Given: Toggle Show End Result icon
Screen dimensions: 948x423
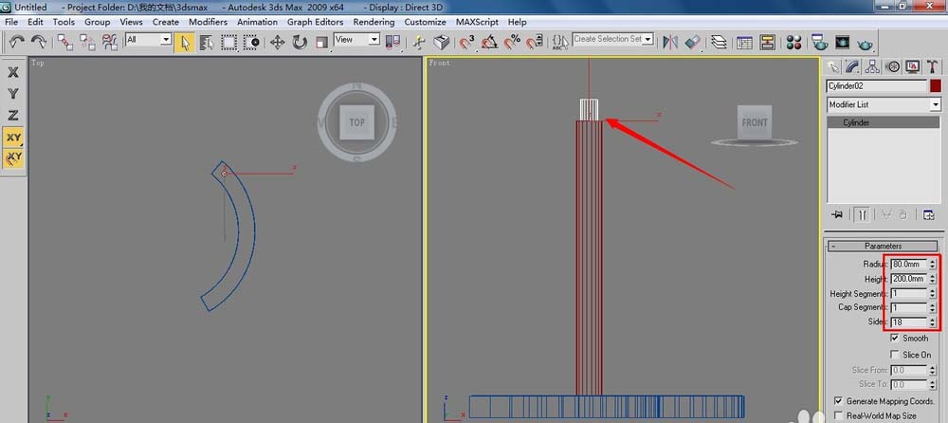Looking at the screenshot, I should coord(862,215).
